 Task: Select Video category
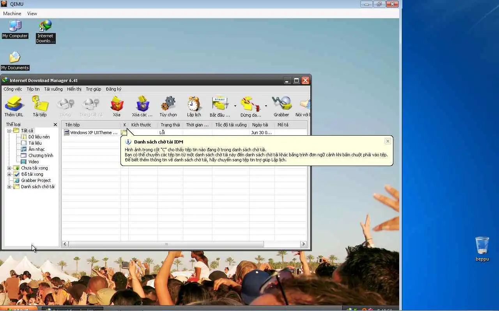click(34, 162)
